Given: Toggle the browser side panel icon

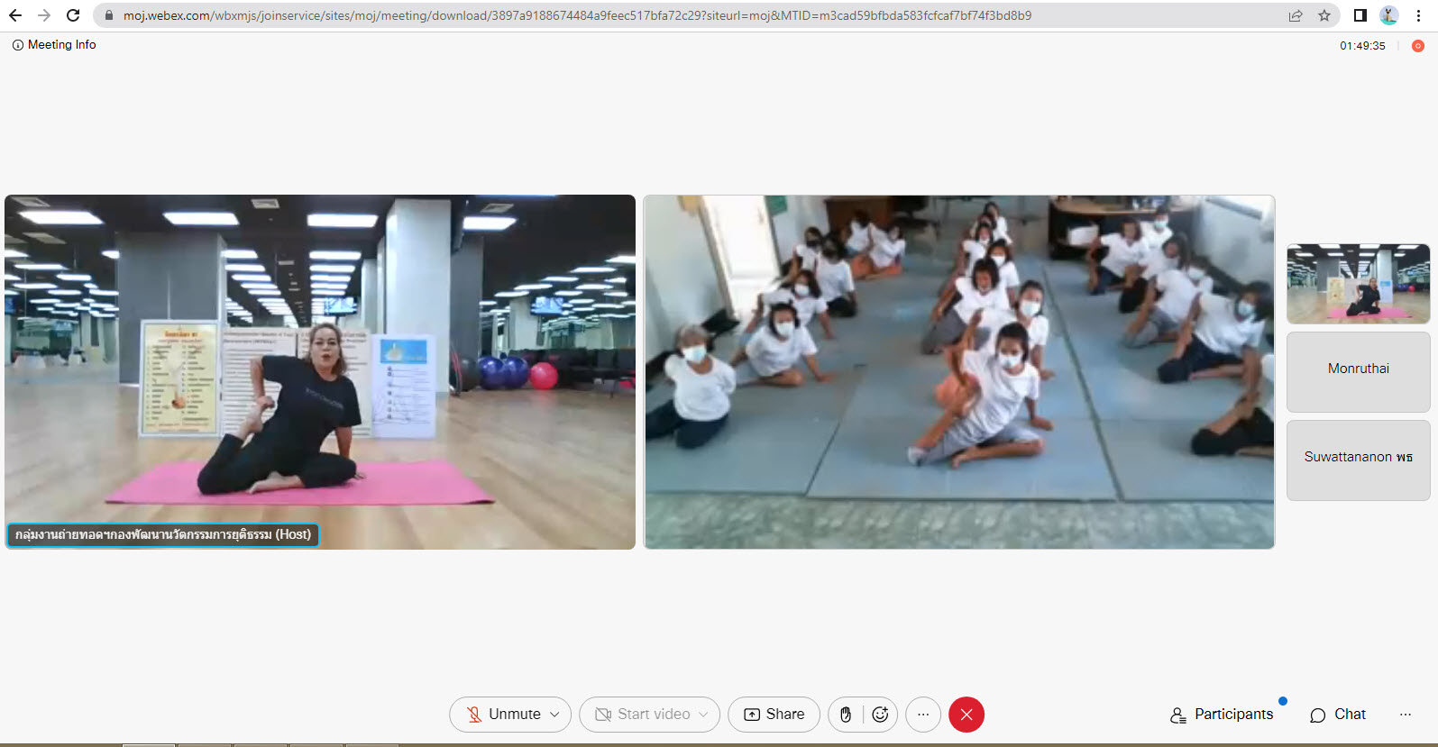Looking at the screenshot, I should pyautogui.click(x=1360, y=15).
